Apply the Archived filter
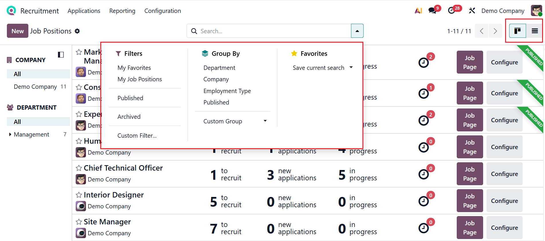The width and height of the screenshot is (545, 241). [x=129, y=117]
